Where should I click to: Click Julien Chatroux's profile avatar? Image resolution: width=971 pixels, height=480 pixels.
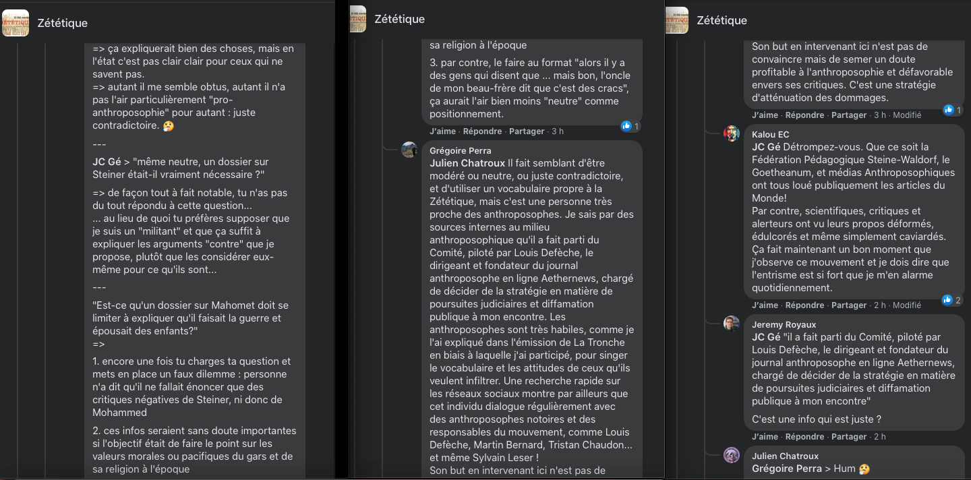click(x=732, y=455)
